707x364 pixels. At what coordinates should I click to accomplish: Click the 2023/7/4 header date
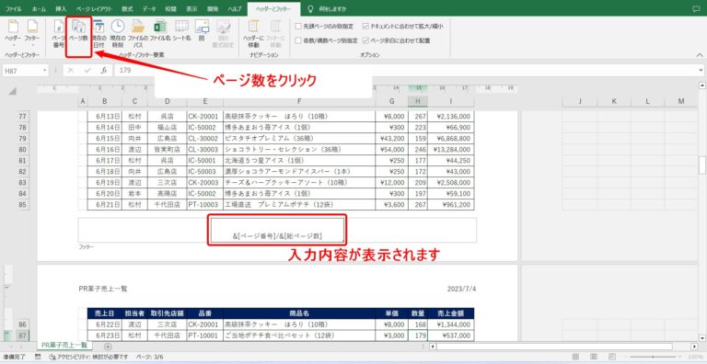pos(461,289)
